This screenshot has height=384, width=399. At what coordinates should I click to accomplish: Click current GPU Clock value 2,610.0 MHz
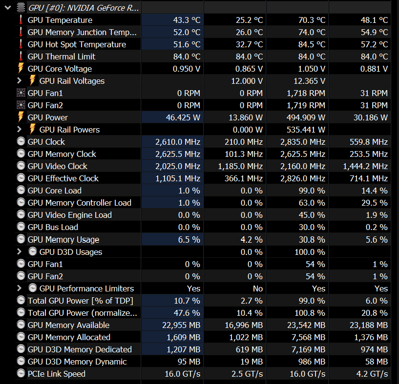pos(178,142)
